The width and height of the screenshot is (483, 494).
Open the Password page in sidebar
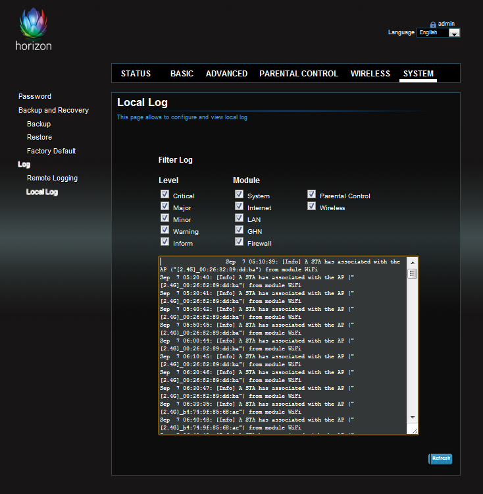[35, 96]
